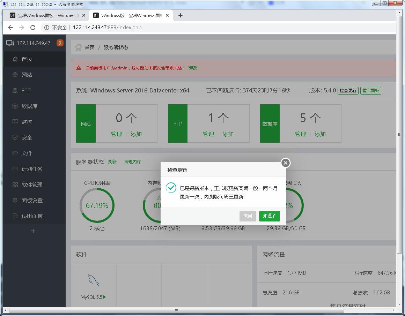Open a new browser tab with the plus

(x=180, y=15)
